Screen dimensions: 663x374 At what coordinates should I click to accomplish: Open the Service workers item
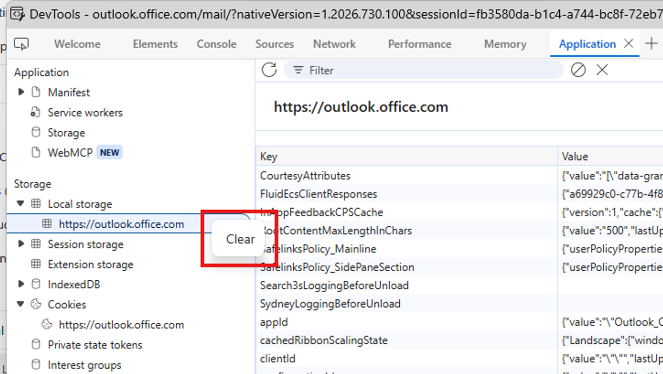pos(85,112)
